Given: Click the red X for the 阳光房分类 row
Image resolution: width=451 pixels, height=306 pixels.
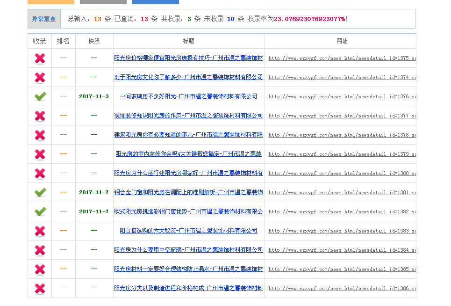Looking at the screenshot, I should [40, 288].
